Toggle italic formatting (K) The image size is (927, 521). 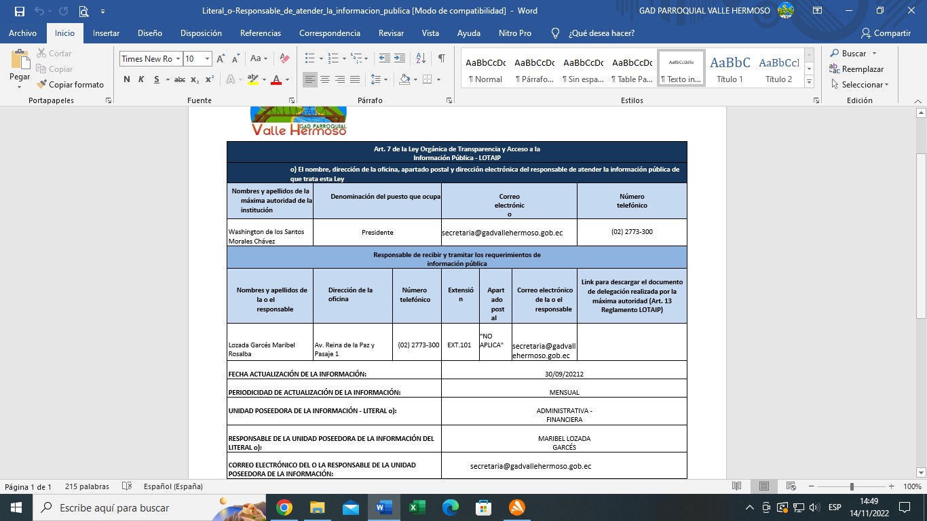141,79
